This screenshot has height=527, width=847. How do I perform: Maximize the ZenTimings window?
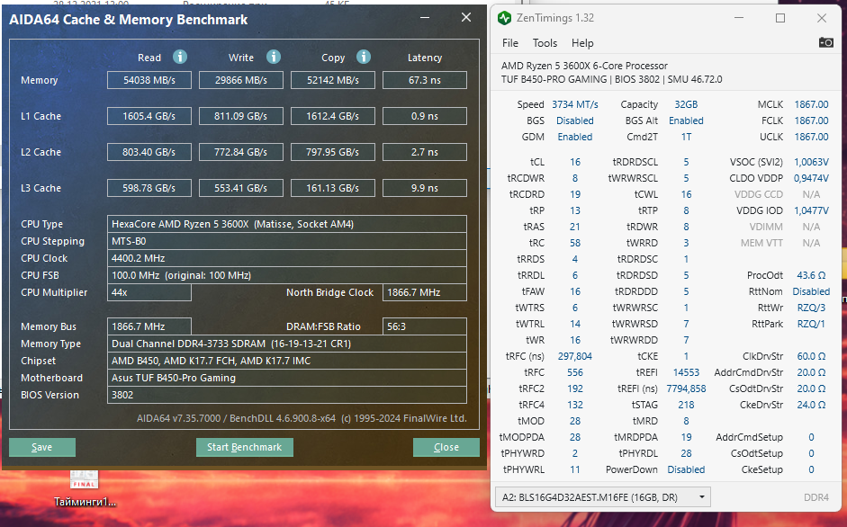pyautogui.click(x=780, y=18)
